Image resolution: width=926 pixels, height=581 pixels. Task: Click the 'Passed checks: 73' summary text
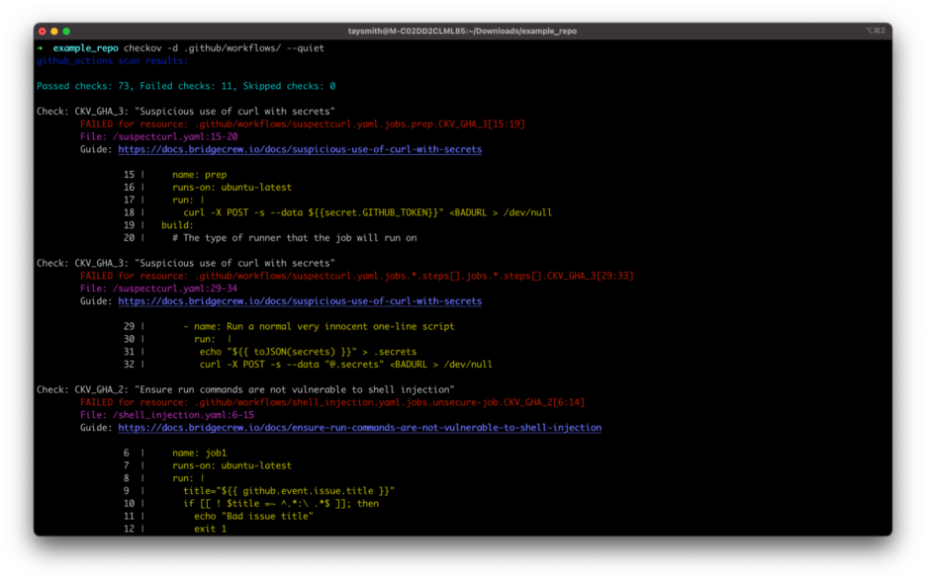point(83,86)
